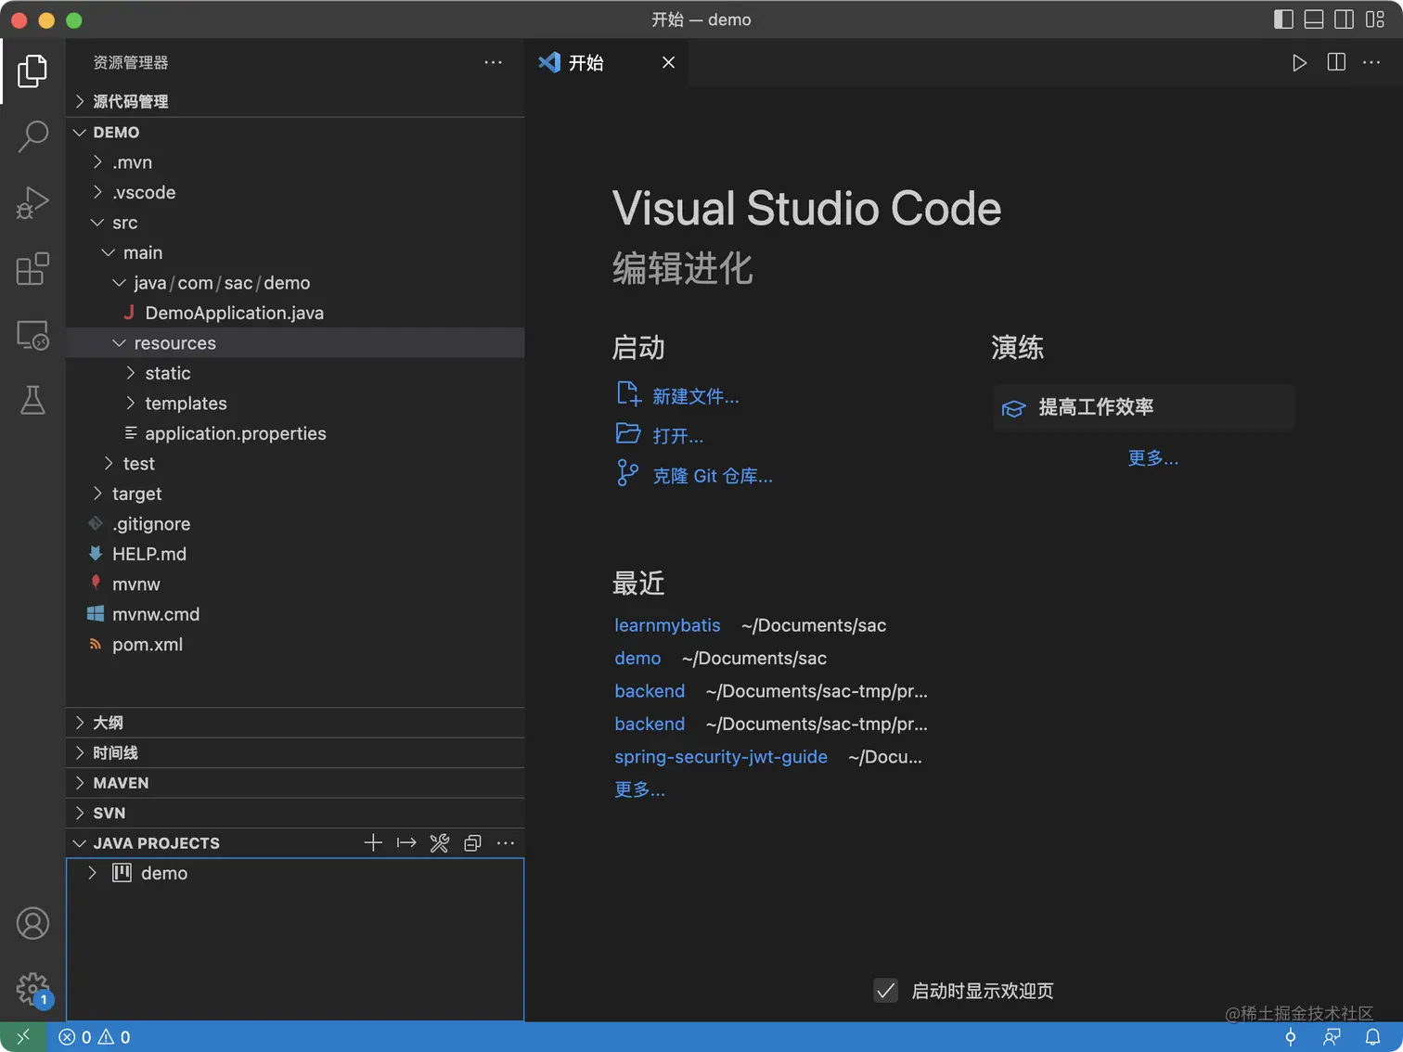This screenshot has width=1403, height=1052.
Task: Open the Explorer view in activity bar
Action: click(32, 71)
